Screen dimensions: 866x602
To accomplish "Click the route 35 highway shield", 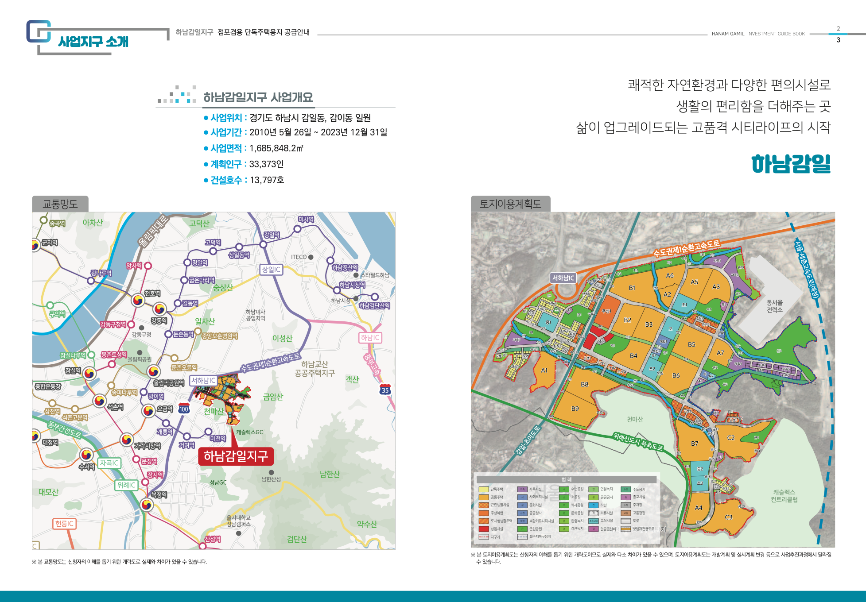I will (385, 390).
